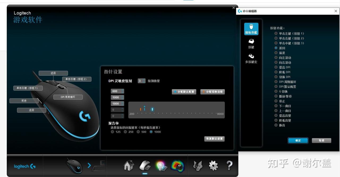Image resolution: width=340 pixels, height=177 pixels.
Task: Open the lighting settings bulb icon
Action: pos(161,166)
